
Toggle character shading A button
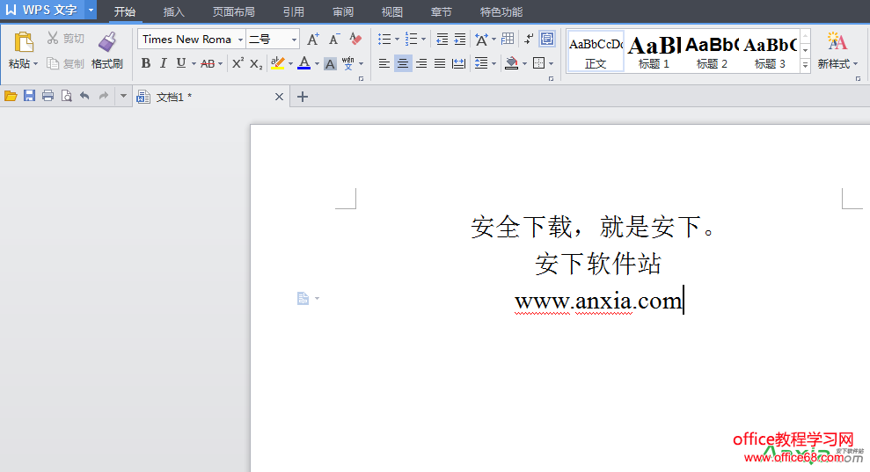[330, 64]
